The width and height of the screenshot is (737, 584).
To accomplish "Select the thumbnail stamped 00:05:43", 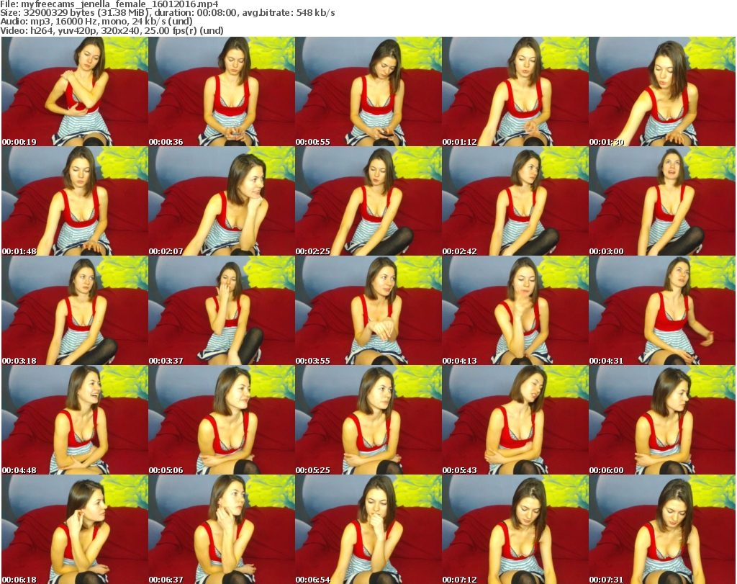I will (x=515, y=420).
